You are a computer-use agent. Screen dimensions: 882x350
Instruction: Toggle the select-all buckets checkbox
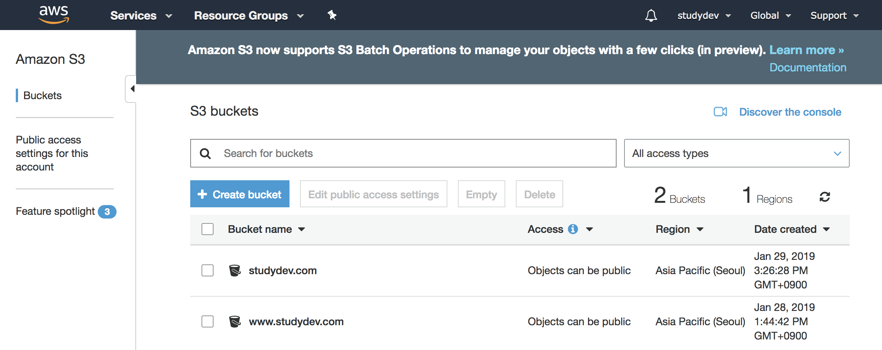click(x=208, y=229)
